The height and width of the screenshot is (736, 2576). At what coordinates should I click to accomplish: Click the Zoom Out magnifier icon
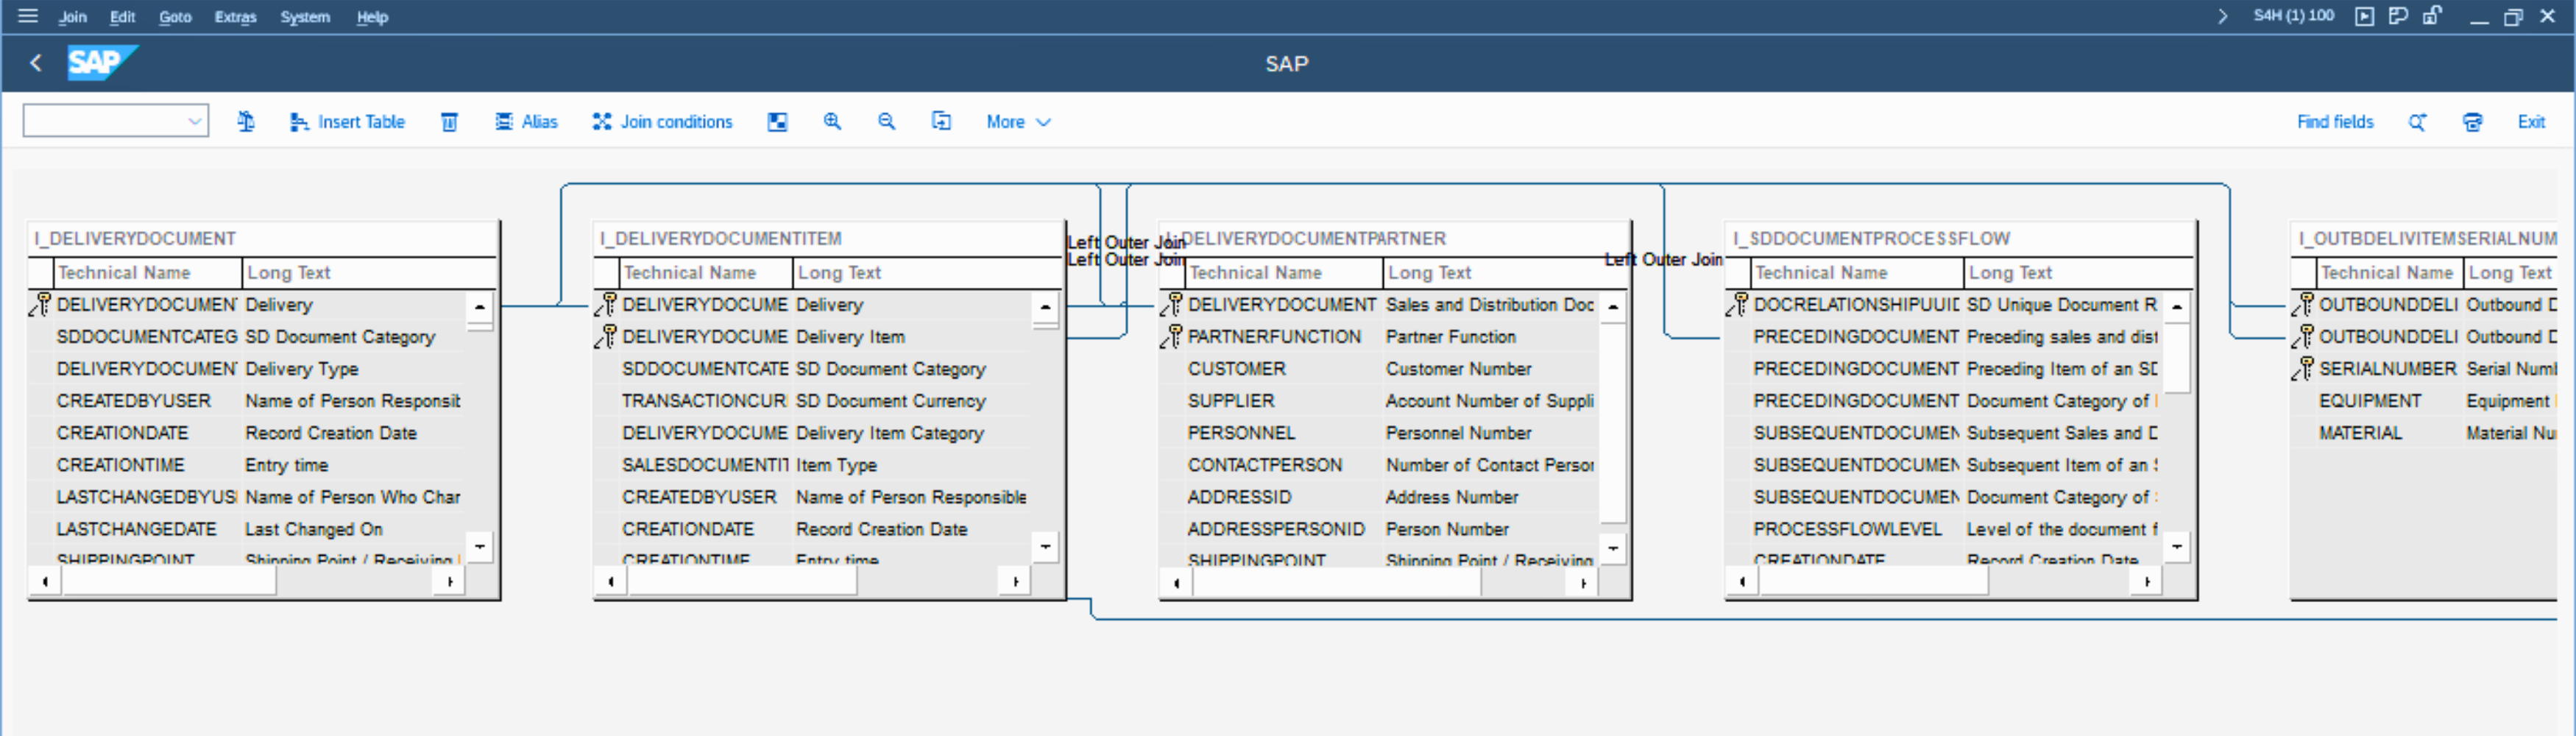[x=886, y=122]
